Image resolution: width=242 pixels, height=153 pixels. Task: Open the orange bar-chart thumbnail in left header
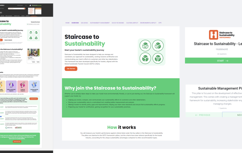(x=31, y=11)
